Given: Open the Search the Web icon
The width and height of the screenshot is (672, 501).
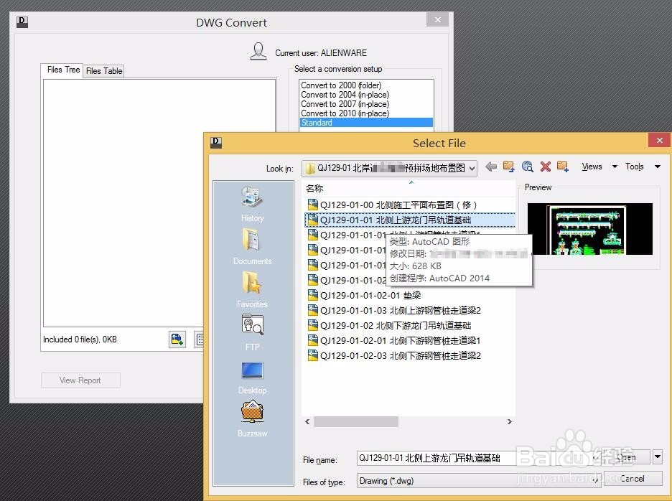Looking at the screenshot, I should click(x=528, y=166).
